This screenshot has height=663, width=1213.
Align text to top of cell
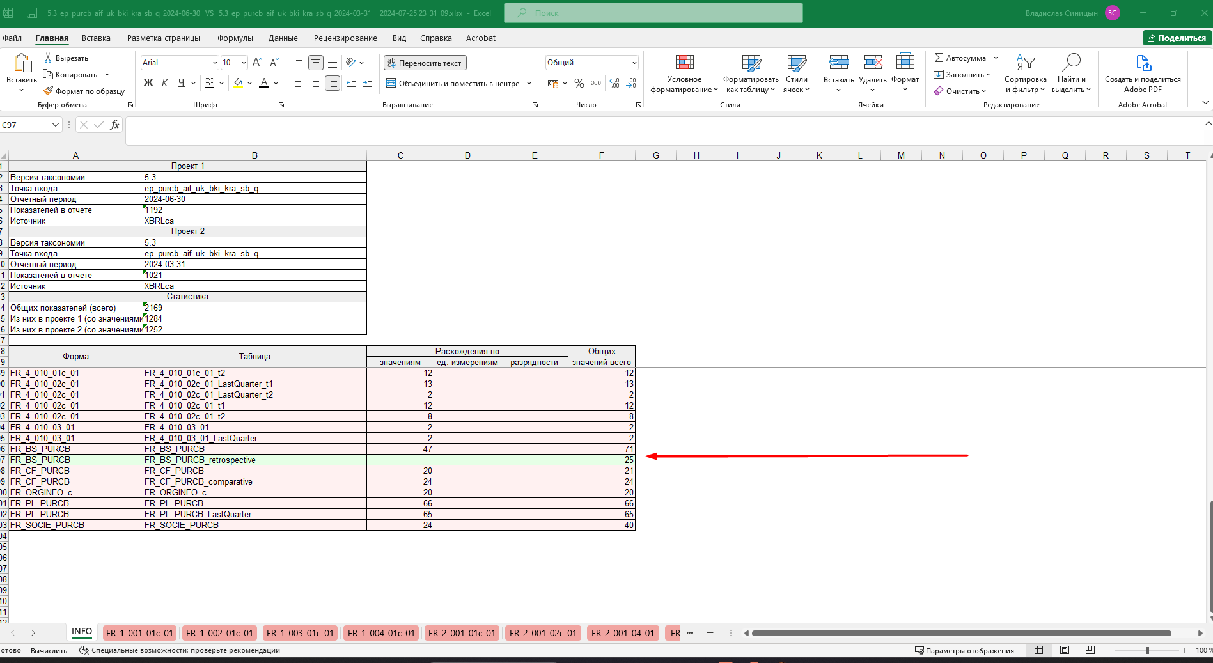pyautogui.click(x=299, y=63)
